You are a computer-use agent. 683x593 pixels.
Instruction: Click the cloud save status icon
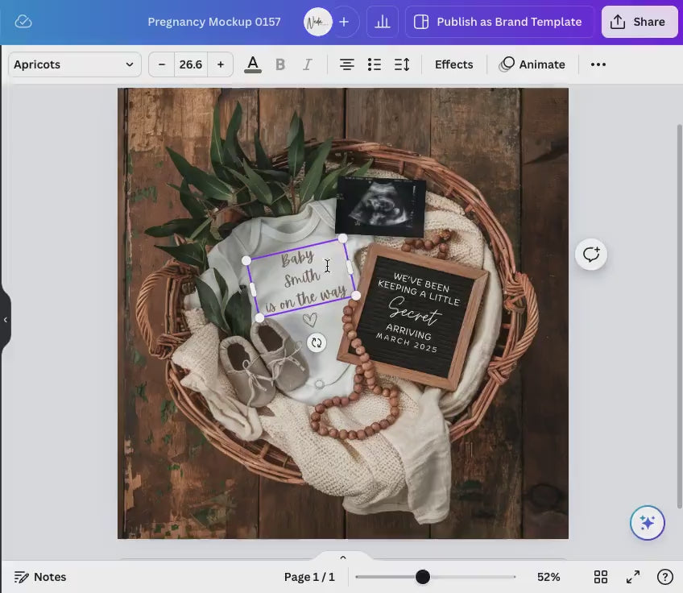(23, 22)
